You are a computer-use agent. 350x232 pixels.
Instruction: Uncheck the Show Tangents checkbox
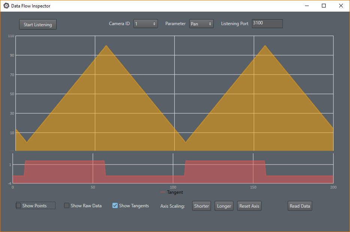[x=115, y=205]
